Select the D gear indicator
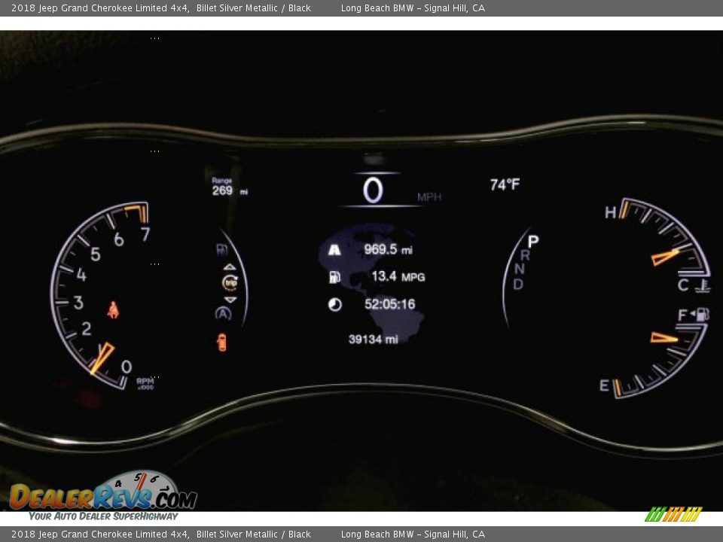Image resolution: width=723 pixels, height=542 pixels. (518, 285)
